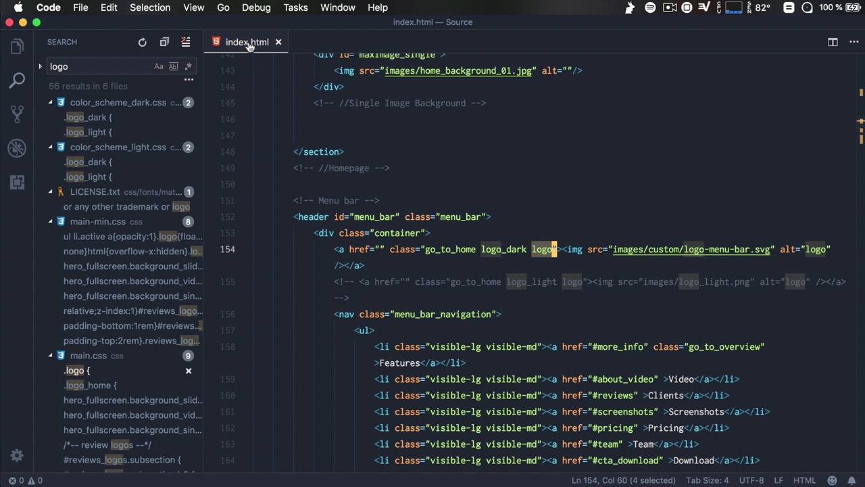Close the index.html tab
The image size is (865, 487).
(x=278, y=42)
